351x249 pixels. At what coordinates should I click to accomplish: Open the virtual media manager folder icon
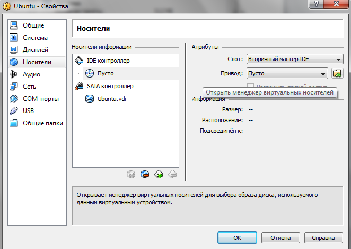337,73
